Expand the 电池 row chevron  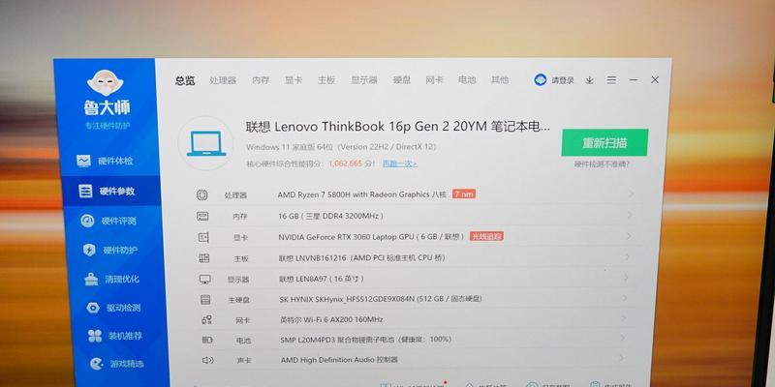[623, 338]
